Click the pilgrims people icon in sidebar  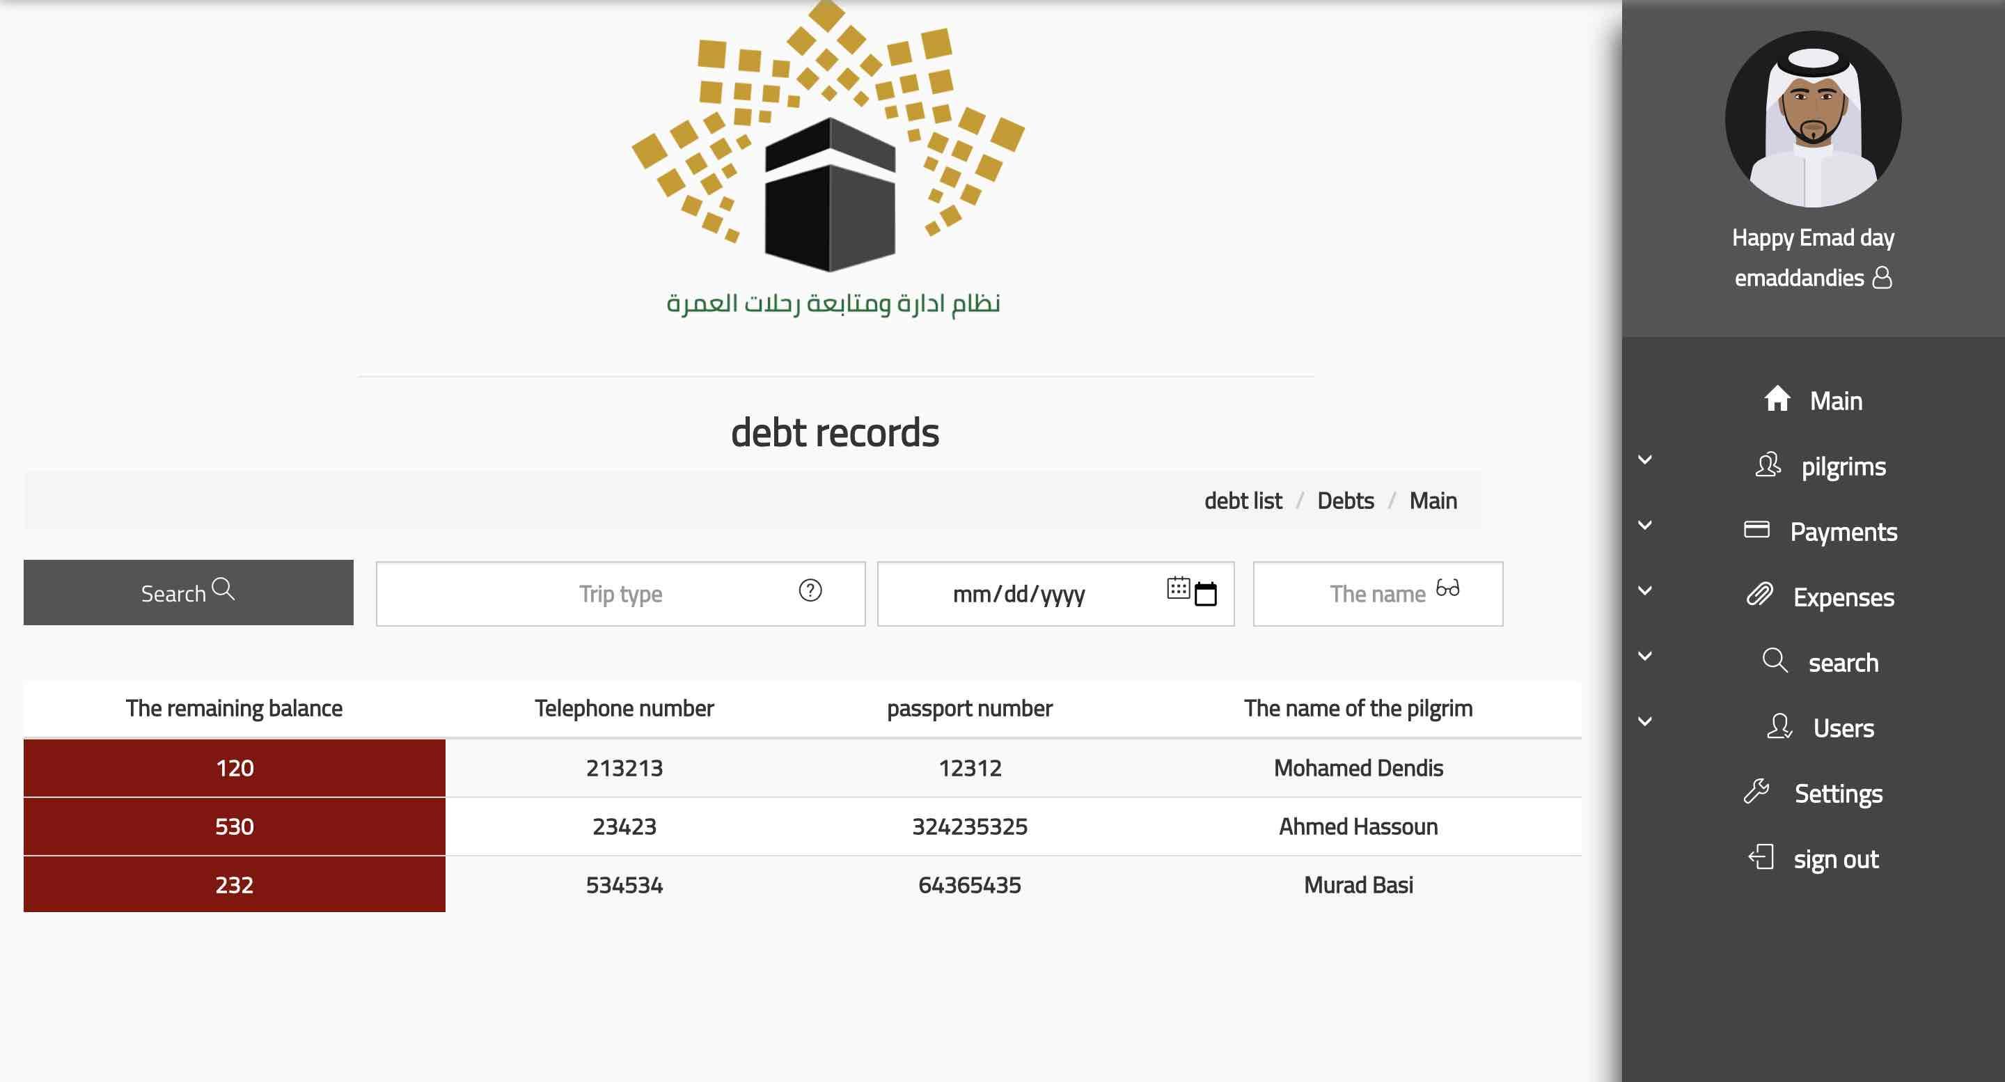(x=1768, y=466)
